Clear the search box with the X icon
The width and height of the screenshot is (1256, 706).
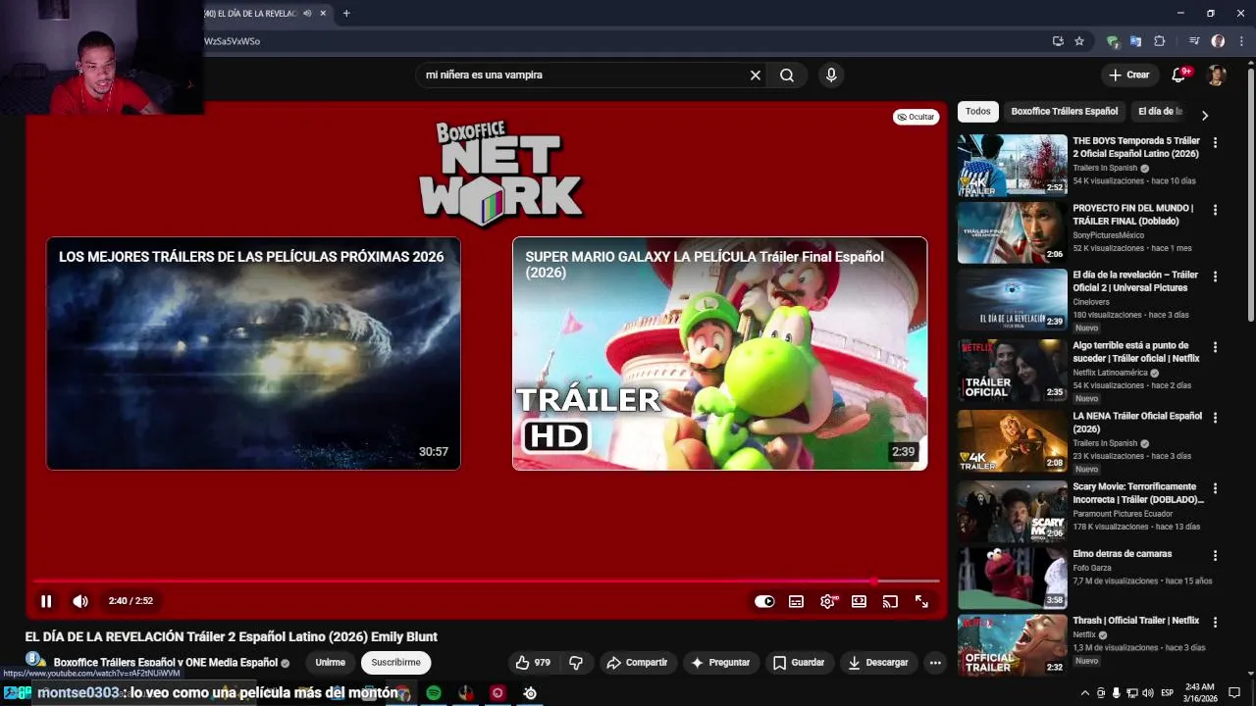[756, 75]
